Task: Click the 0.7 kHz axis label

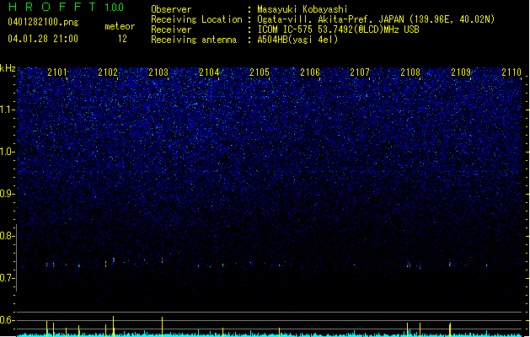Action: pos(7,278)
